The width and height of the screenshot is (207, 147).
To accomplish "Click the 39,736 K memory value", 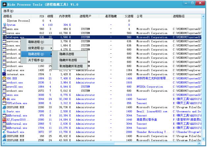I will tap(65, 107).
